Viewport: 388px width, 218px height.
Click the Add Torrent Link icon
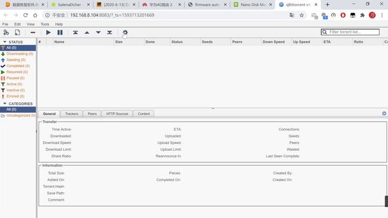point(6,32)
